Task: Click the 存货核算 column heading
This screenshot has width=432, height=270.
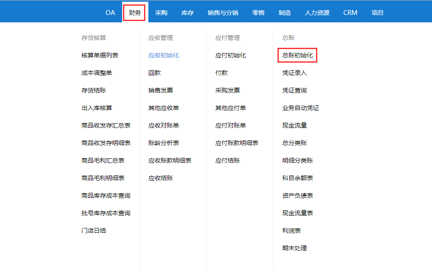Action: click(x=94, y=38)
